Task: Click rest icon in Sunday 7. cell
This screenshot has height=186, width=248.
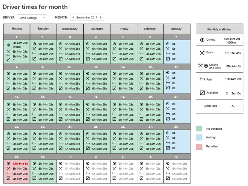Action: coord(168,54)
